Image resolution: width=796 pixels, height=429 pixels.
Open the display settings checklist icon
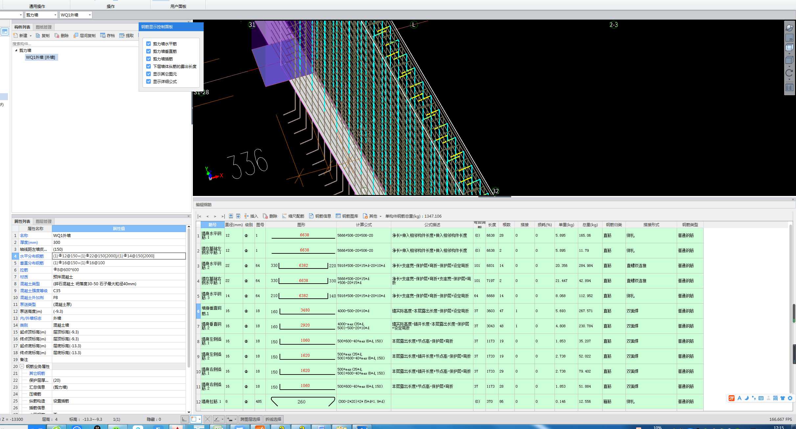(x=789, y=87)
